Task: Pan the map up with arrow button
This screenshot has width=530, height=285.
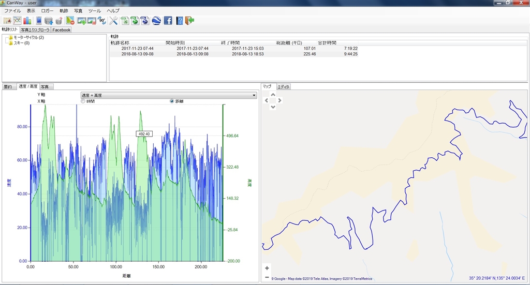Action: pyautogui.click(x=273, y=94)
